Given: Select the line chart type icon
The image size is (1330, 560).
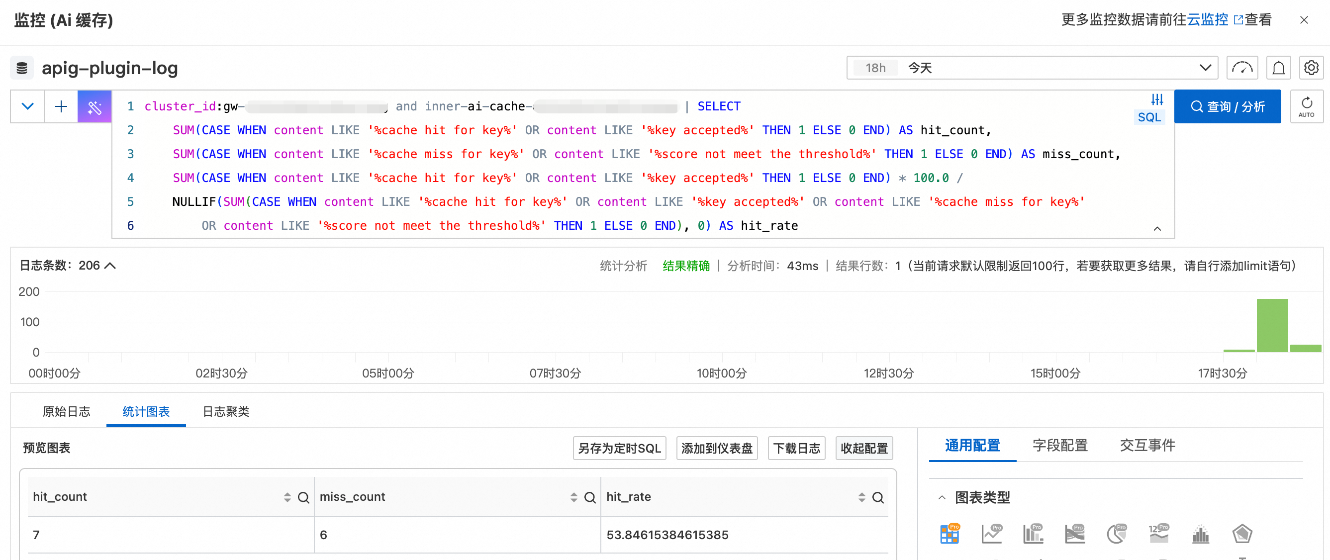Looking at the screenshot, I should click(991, 534).
